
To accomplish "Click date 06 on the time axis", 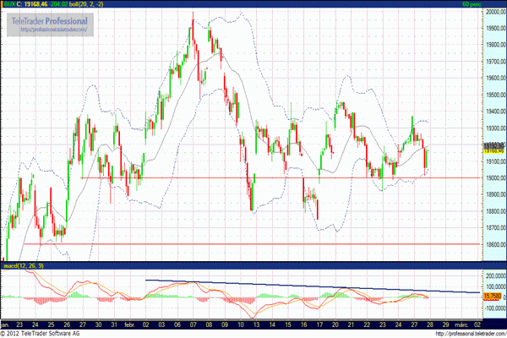I will 177,324.
